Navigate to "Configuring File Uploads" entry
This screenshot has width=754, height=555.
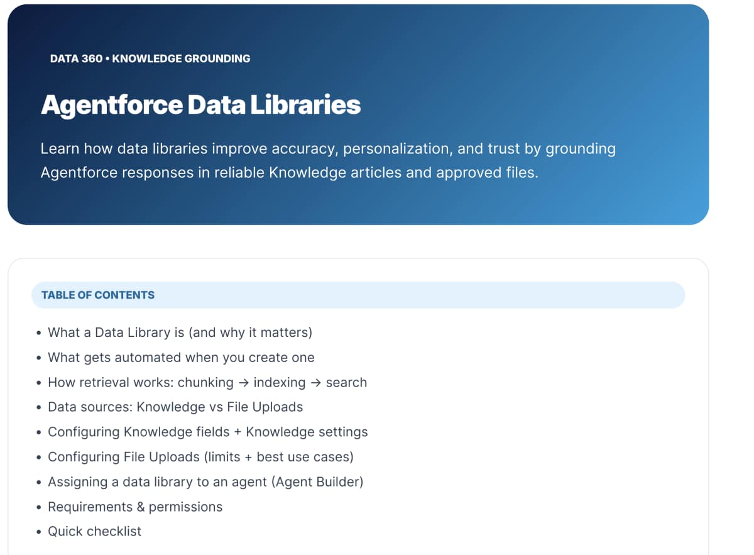pos(200,457)
